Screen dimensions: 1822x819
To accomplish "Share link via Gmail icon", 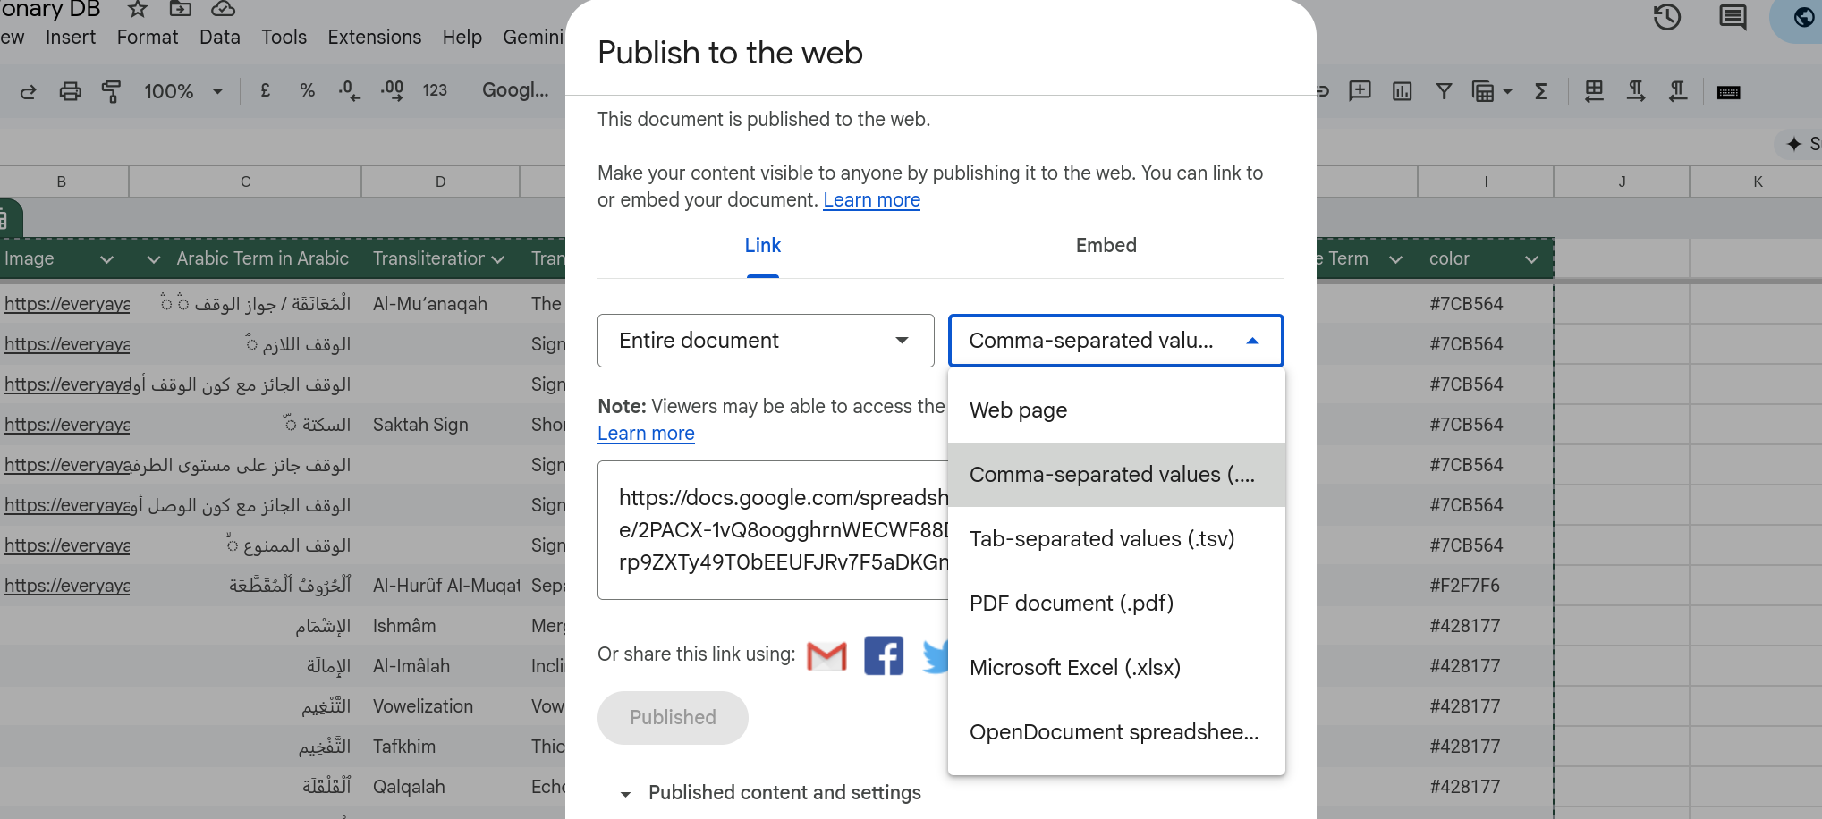I will 826,655.
